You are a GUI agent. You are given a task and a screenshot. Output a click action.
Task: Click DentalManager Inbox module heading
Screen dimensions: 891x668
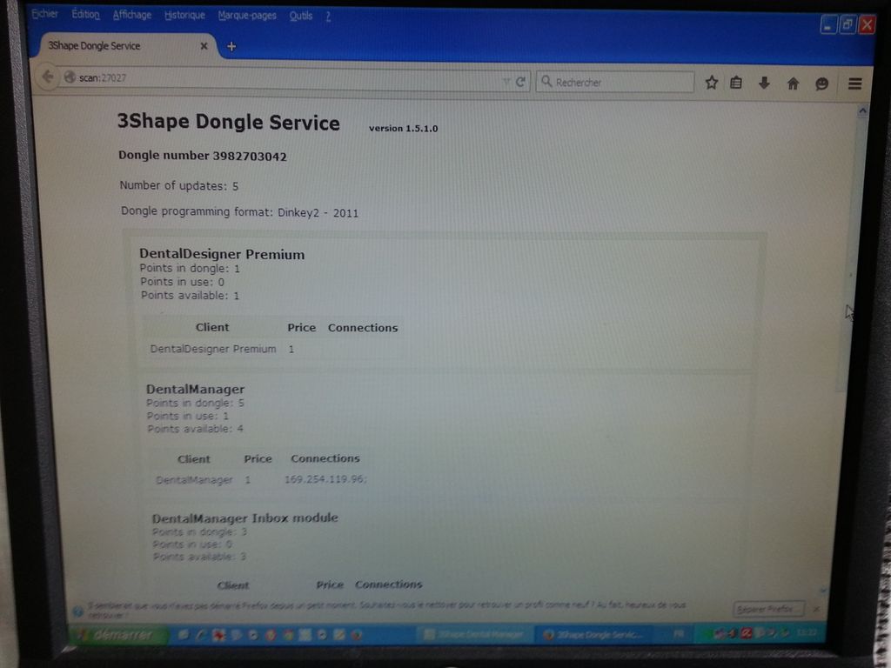tap(245, 518)
